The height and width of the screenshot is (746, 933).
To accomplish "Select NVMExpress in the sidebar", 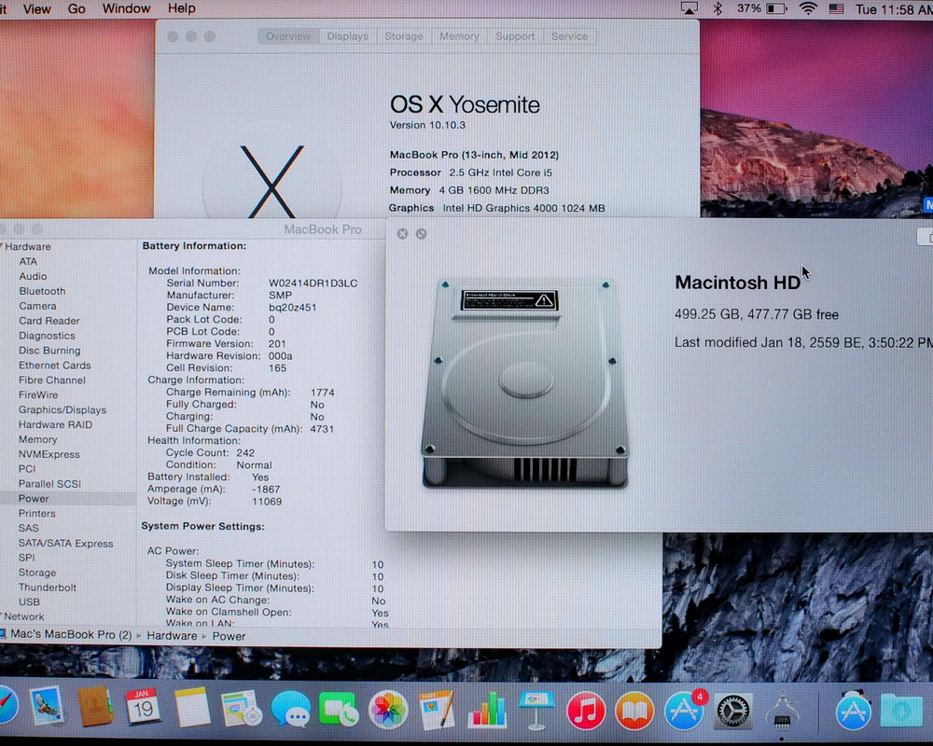I will tap(49, 454).
